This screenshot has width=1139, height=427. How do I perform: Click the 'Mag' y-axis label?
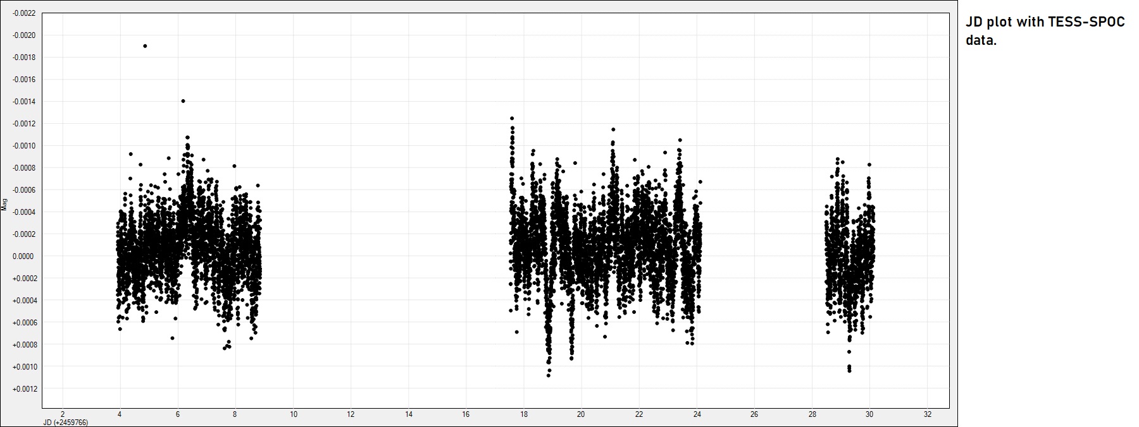[4, 204]
